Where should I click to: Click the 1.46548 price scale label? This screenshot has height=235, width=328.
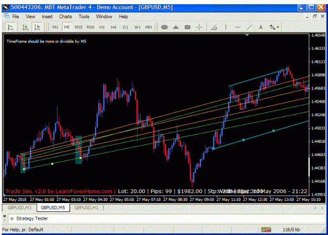pos(319,35)
